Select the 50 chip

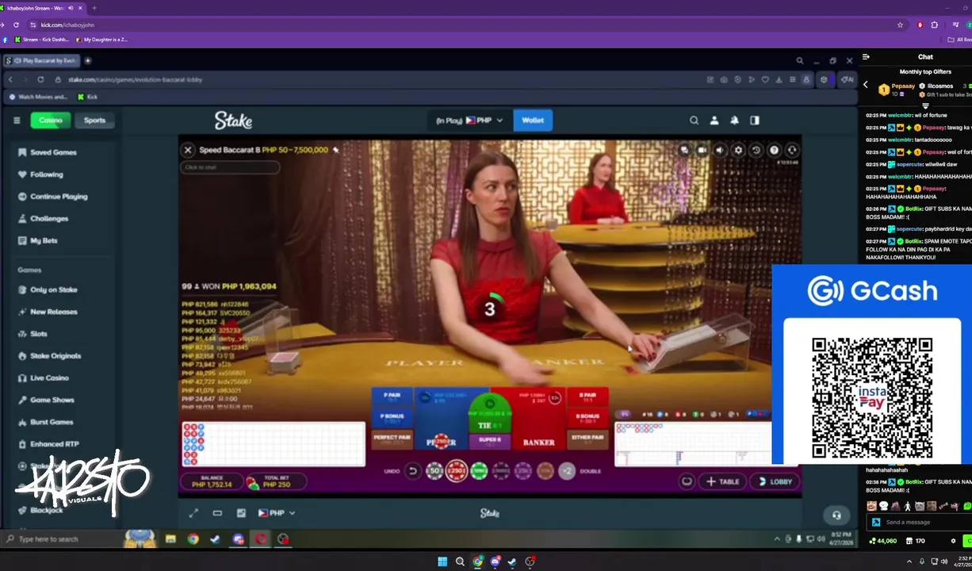434,471
